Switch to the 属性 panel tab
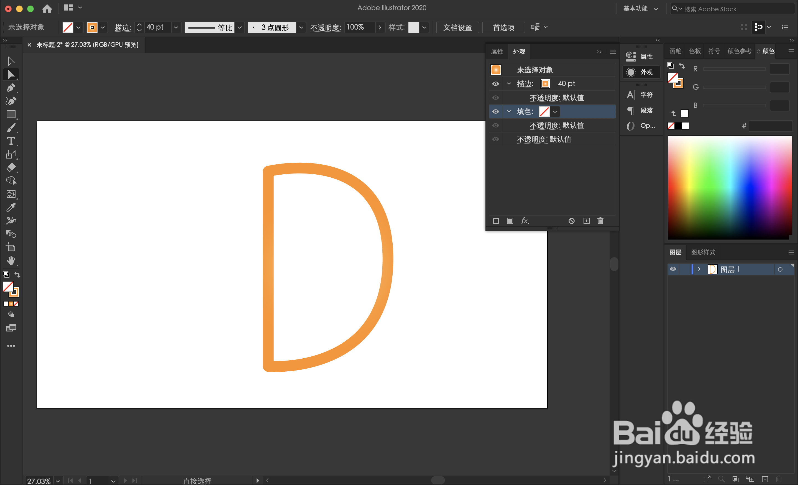Screen dimensions: 798x485 click(x=497, y=52)
